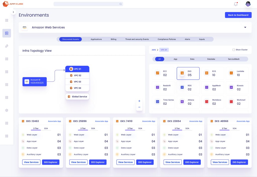Click the App Kube logo
The height and width of the screenshot is (177, 257).
(13, 4)
